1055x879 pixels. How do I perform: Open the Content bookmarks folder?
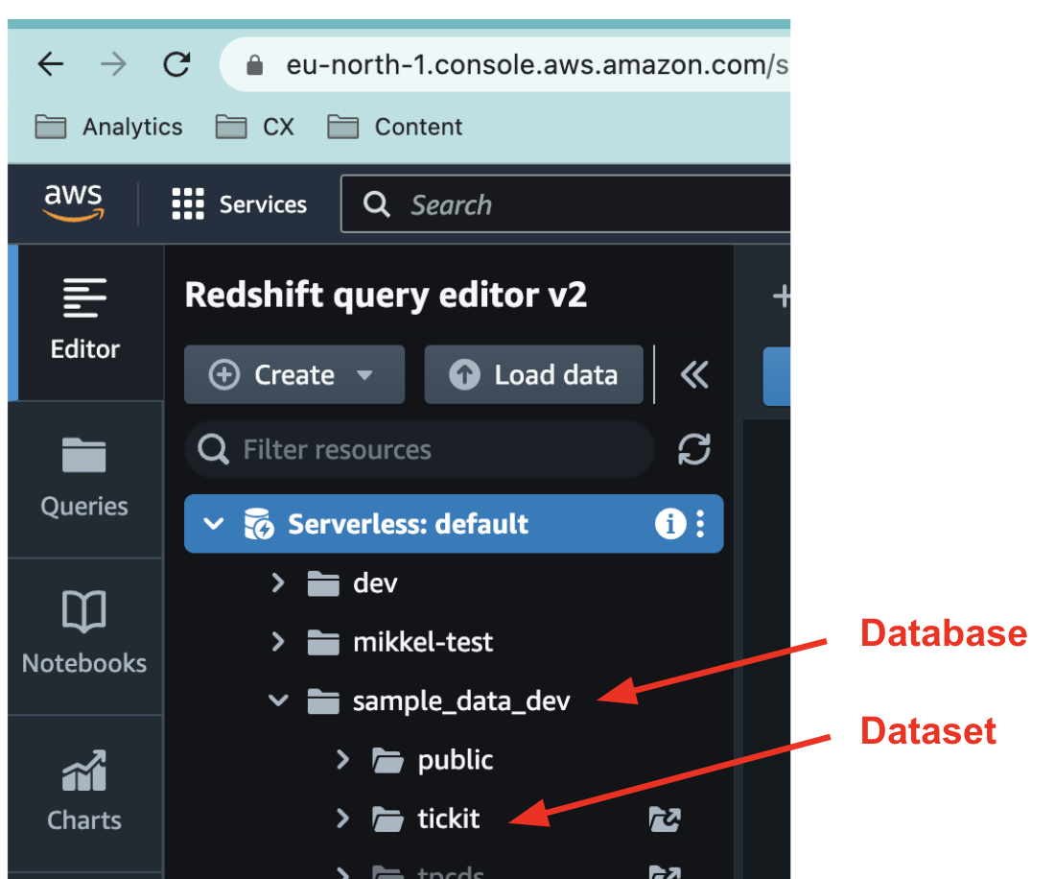(x=395, y=127)
